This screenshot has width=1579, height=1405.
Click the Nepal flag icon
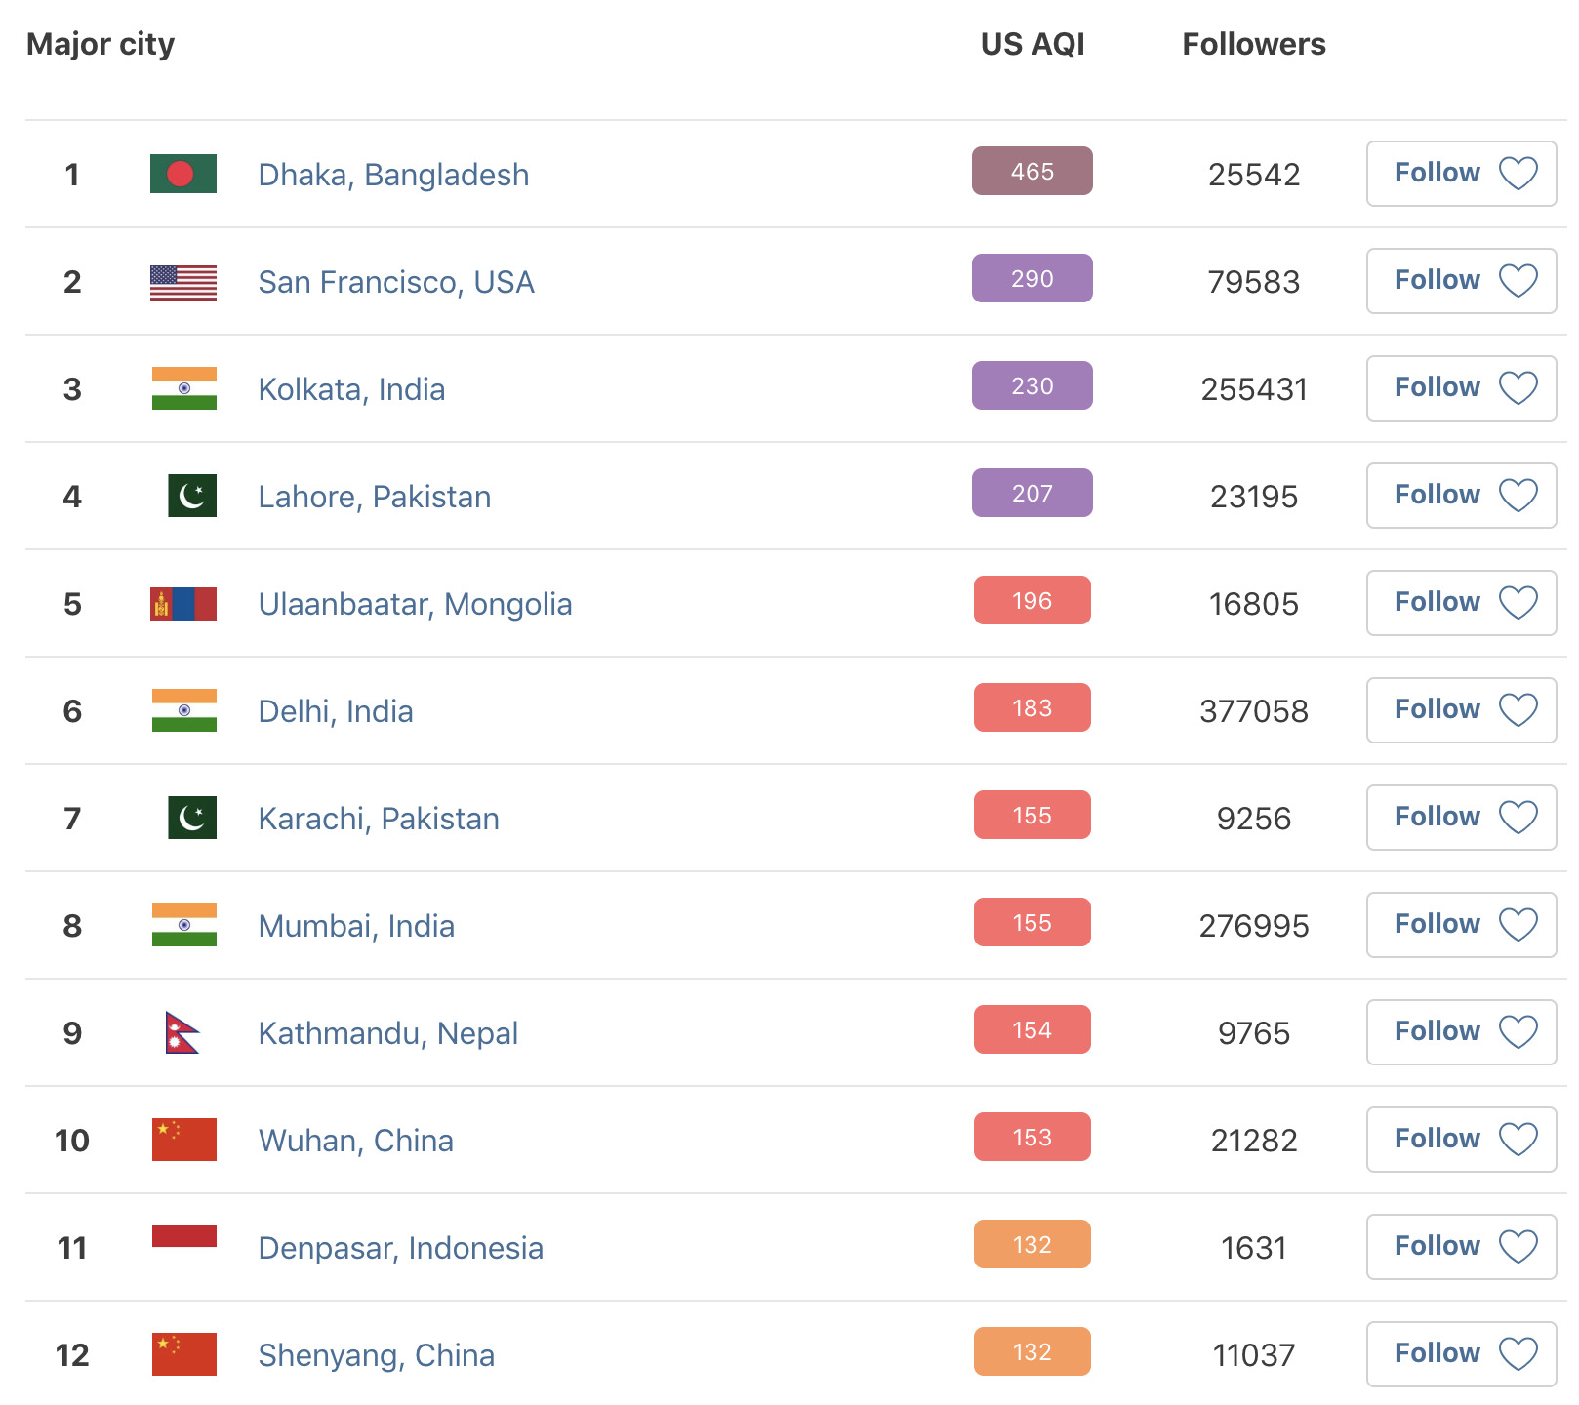(182, 1032)
